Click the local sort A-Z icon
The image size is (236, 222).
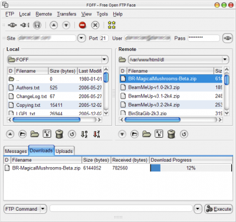[x=84, y=134]
